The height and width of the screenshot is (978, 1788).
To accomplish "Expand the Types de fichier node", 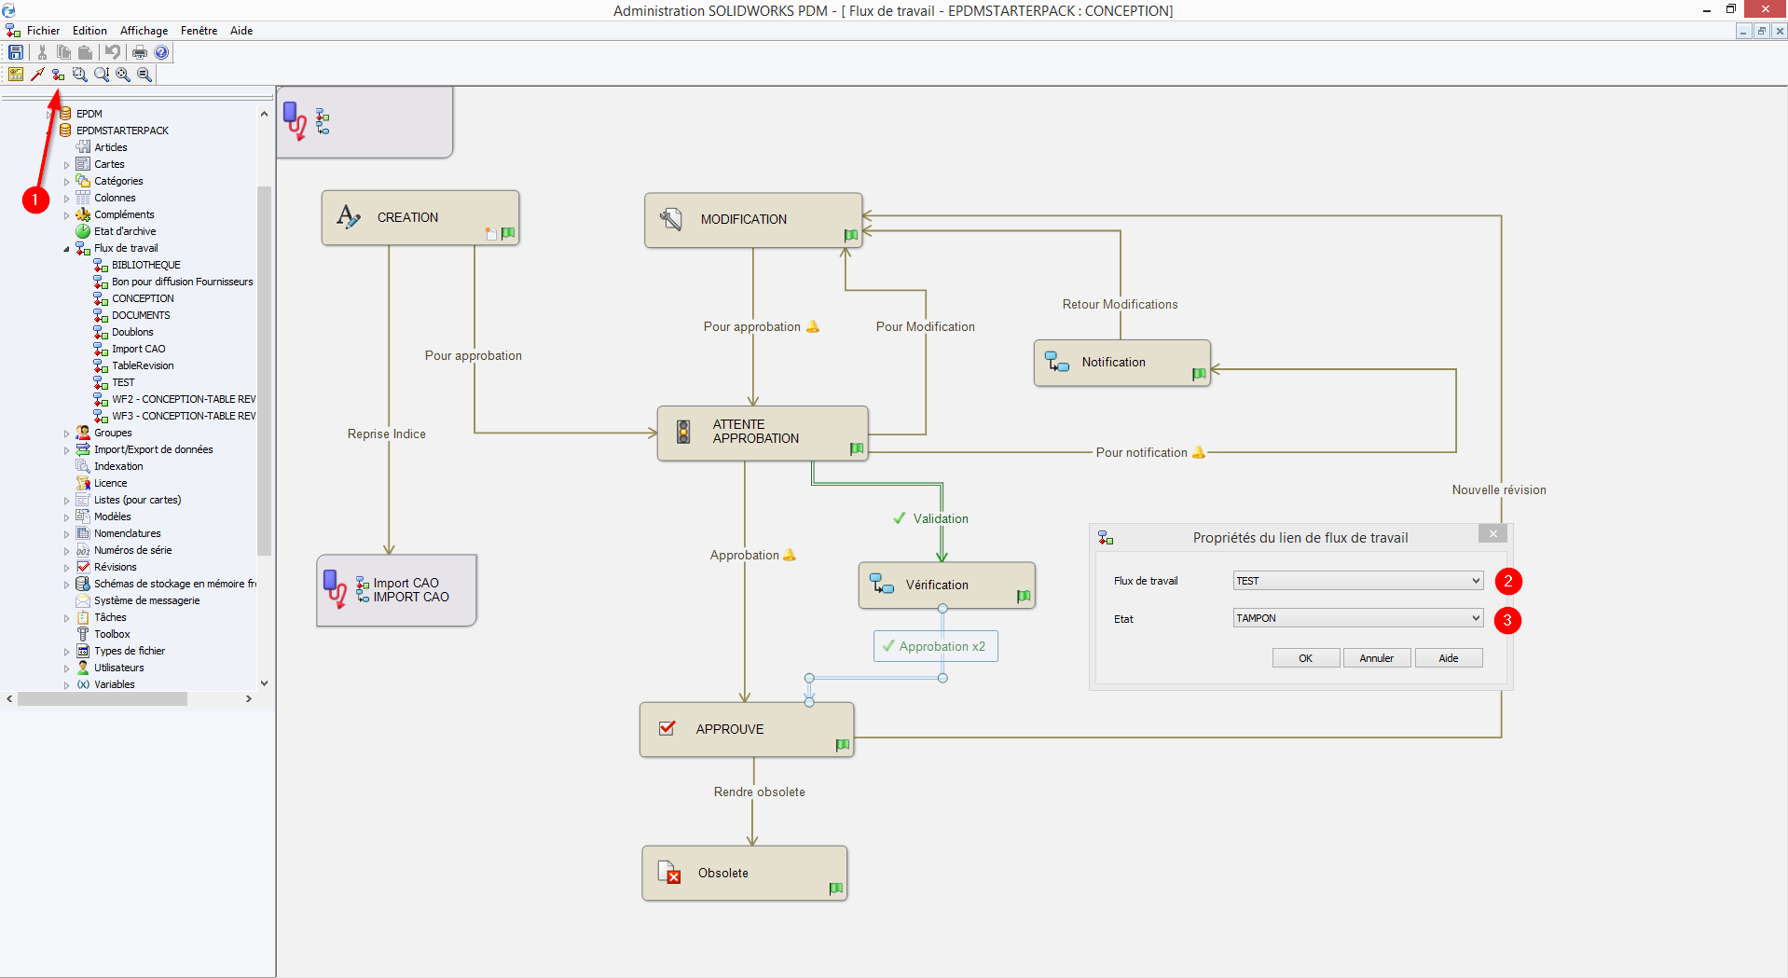I will (66, 652).
